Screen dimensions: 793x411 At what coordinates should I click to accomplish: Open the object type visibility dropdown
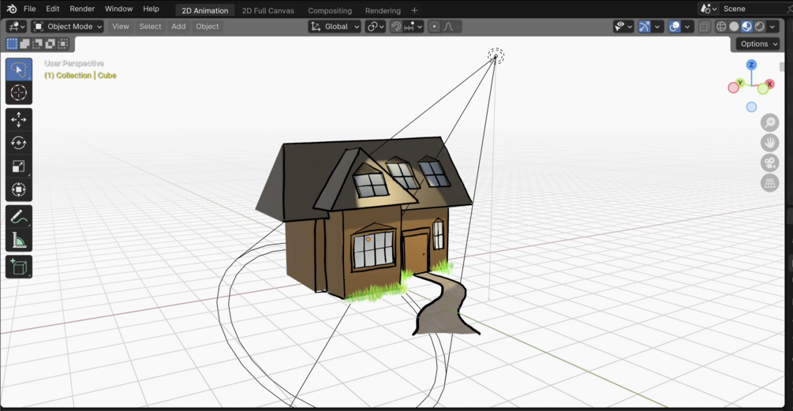pyautogui.click(x=623, y=26)
